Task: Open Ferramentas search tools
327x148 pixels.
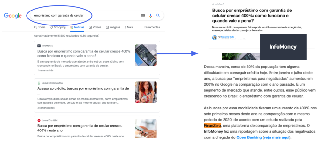Action: [152, 27]
